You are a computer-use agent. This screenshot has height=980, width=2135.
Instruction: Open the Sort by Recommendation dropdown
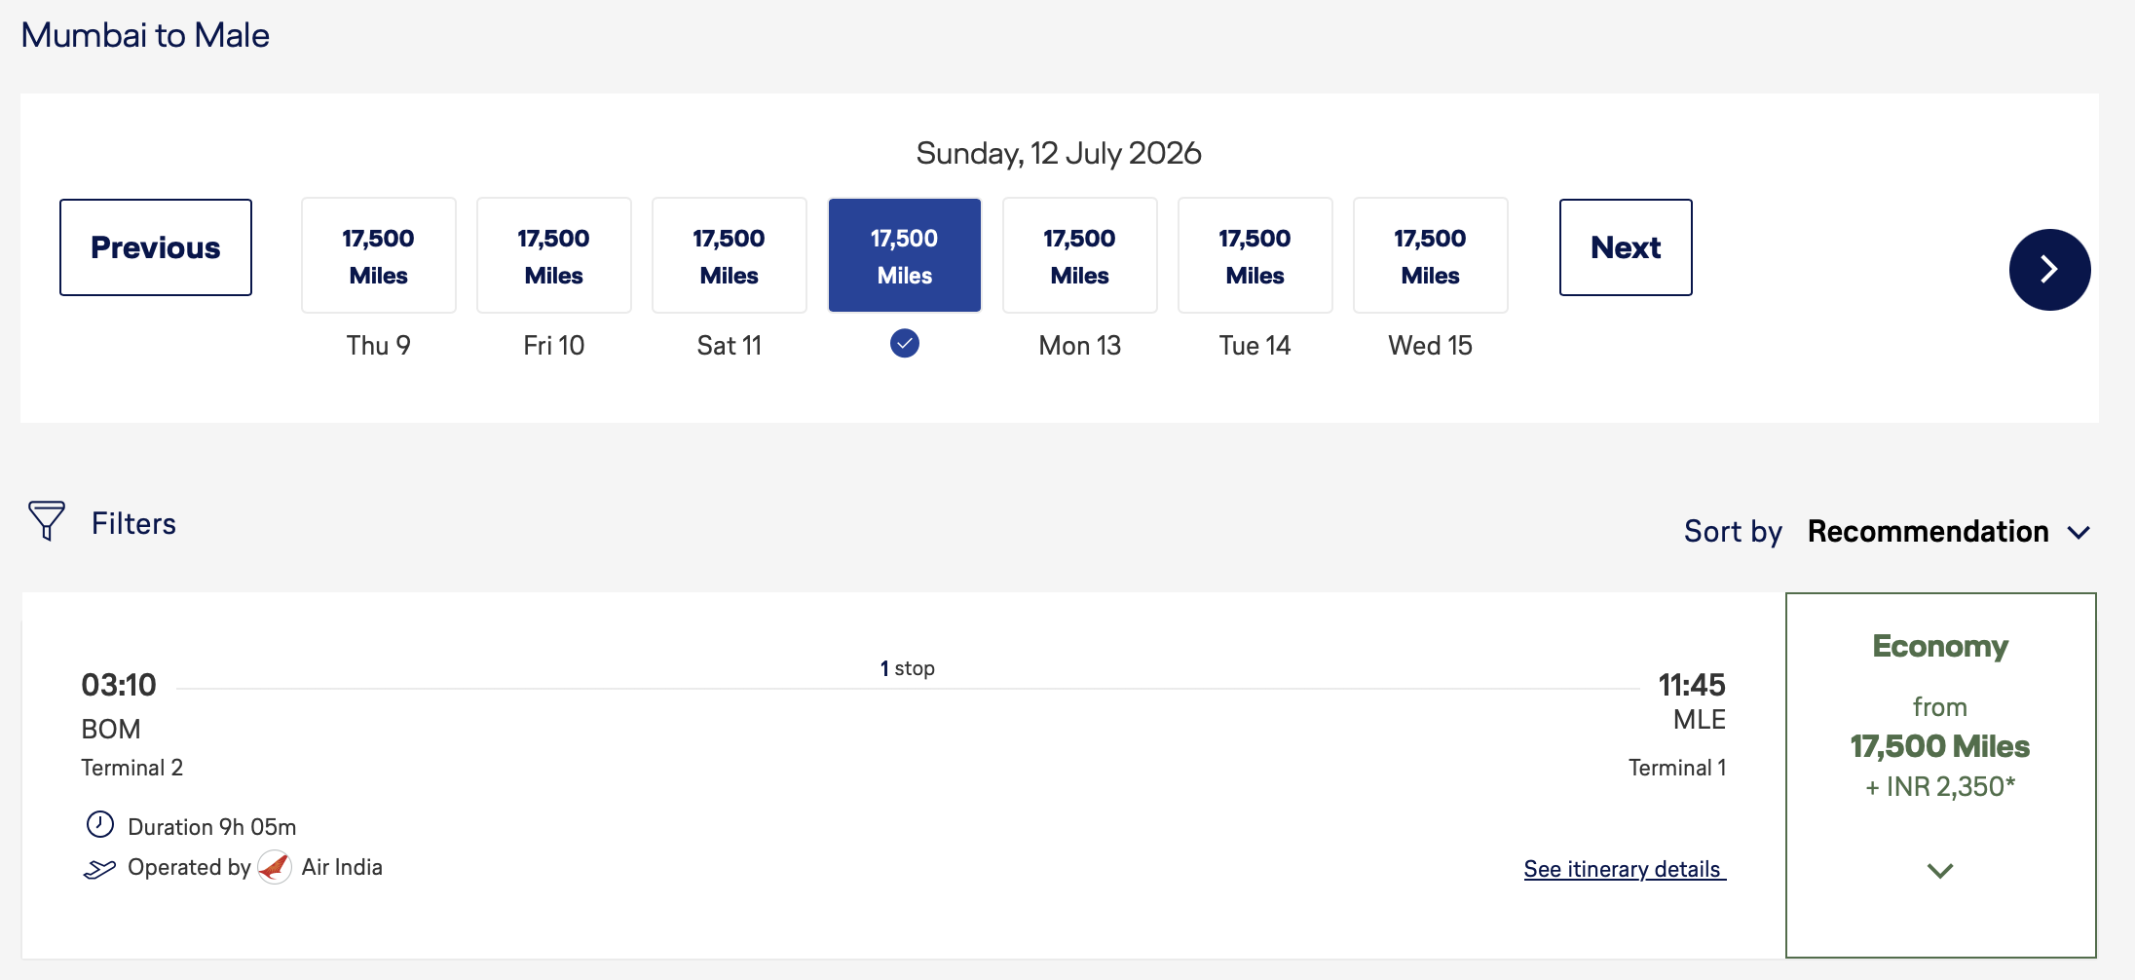point(1947,532)
